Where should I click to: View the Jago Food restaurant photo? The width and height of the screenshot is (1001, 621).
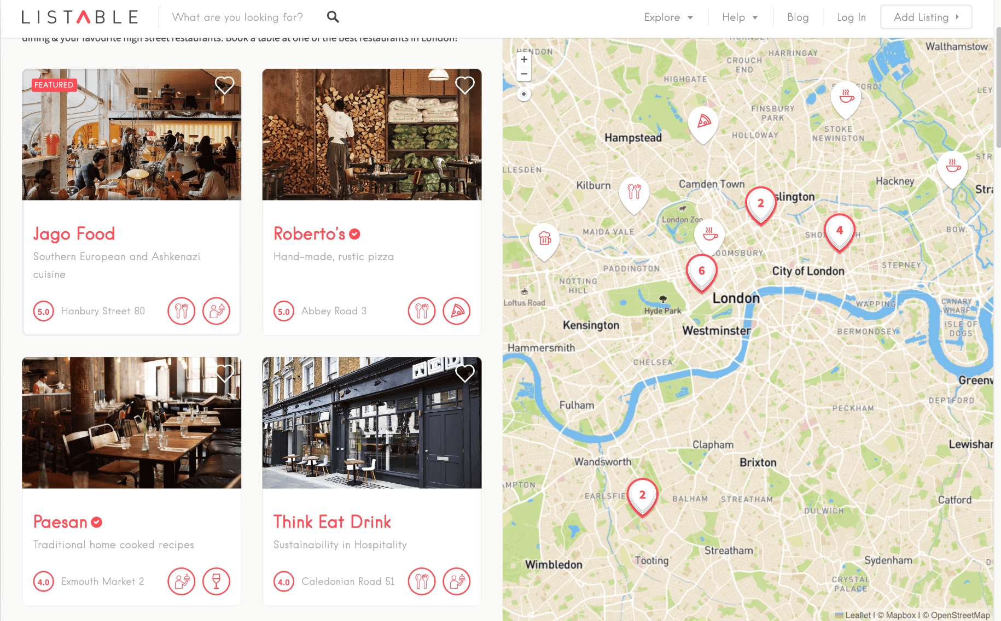tap(131, 134)
